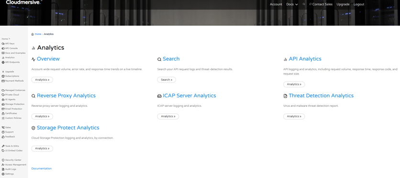
Task: Go to Home via the breadcrumb link
Action: pyautogui.click(x=38, y=34)
